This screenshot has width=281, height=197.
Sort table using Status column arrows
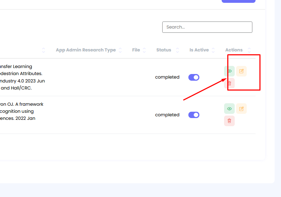177,50
